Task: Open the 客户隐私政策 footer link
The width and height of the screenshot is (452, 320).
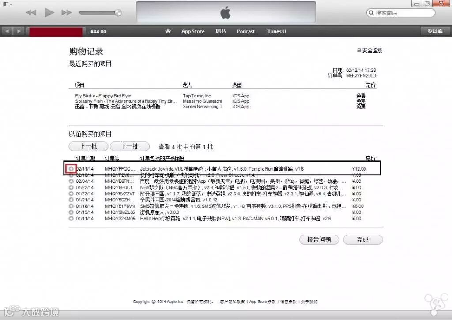Action: 232,302
